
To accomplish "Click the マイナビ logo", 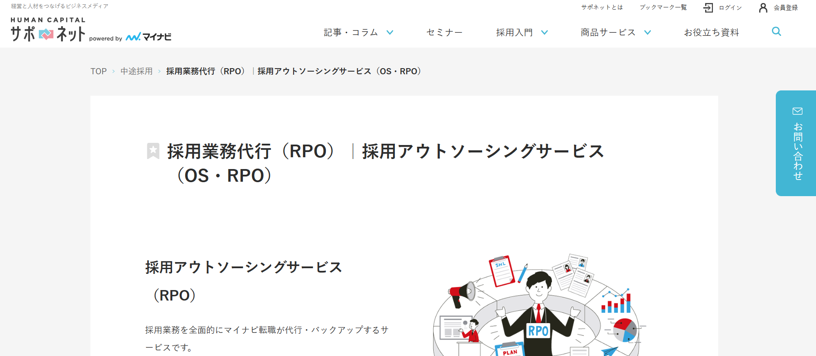I will tap(149, 37).
